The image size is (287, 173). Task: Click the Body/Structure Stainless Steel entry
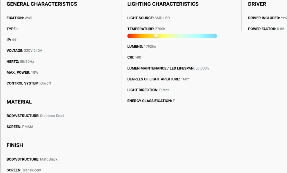point(35,116)
